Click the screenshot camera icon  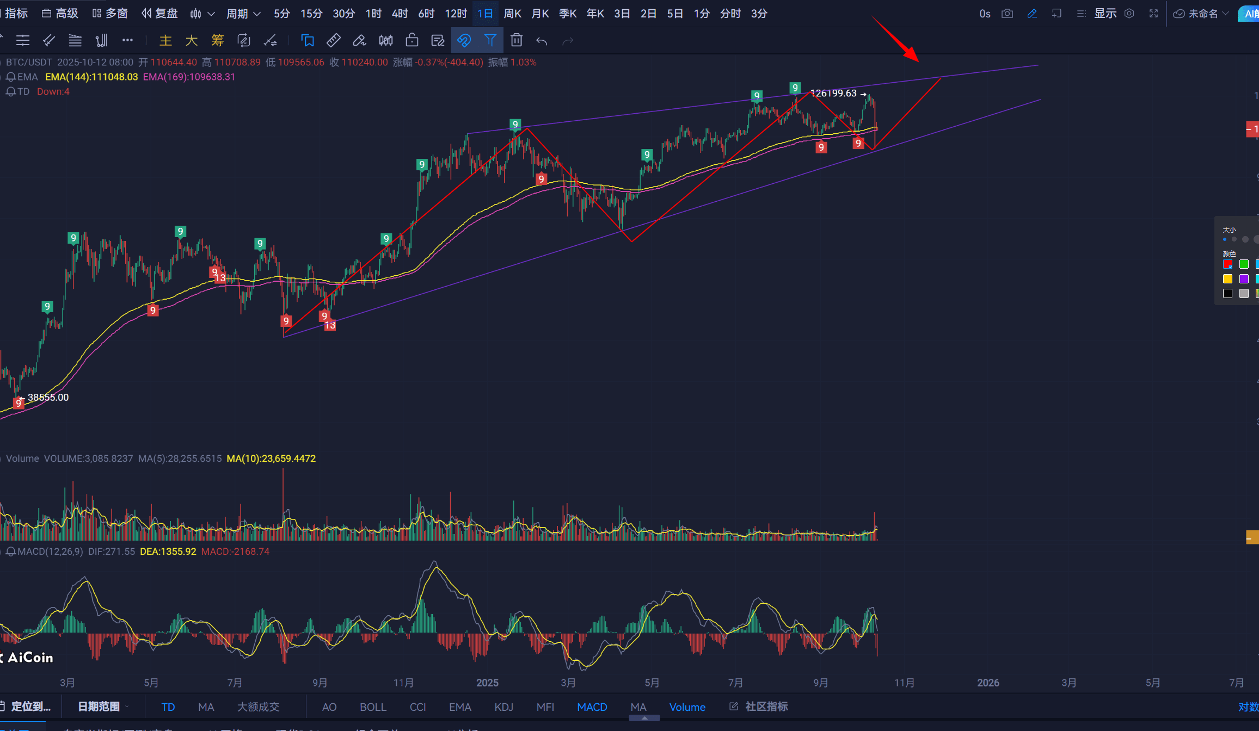1007,14
